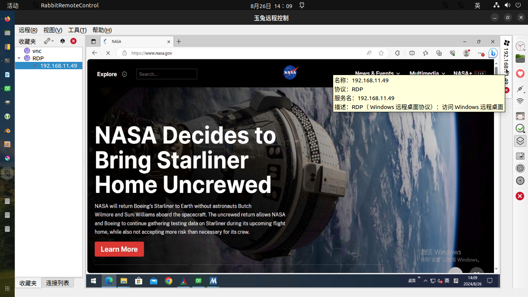This screenshot has width=528, height=297.
Task: Open the 视图(V) menu
Action: click(53, 30)
